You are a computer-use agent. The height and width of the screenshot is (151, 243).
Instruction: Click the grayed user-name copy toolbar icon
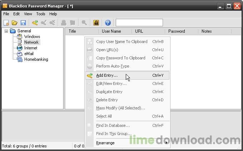(x=64, y=23)
